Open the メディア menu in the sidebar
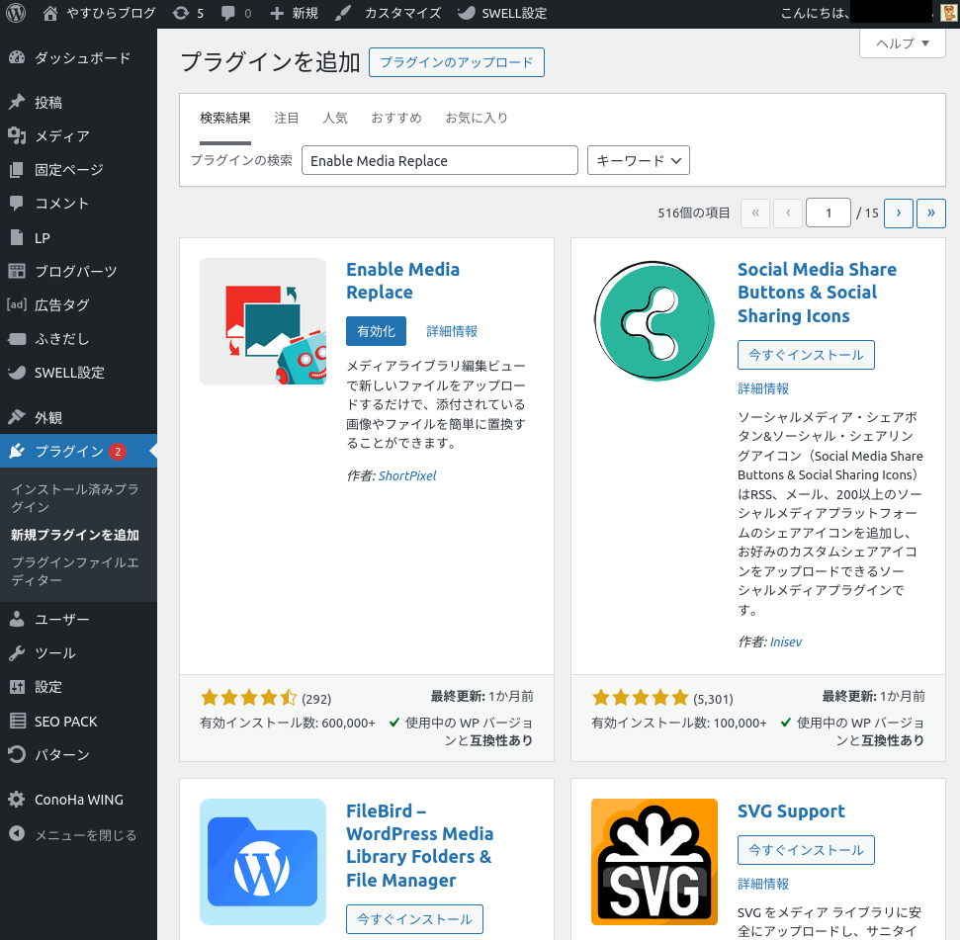 [61, 136]
